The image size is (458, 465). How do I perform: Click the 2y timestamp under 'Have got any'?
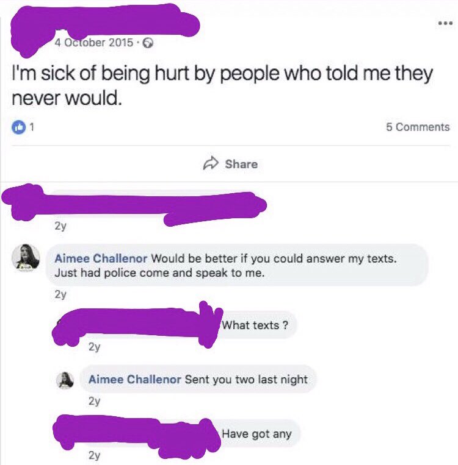click(94, 455)
